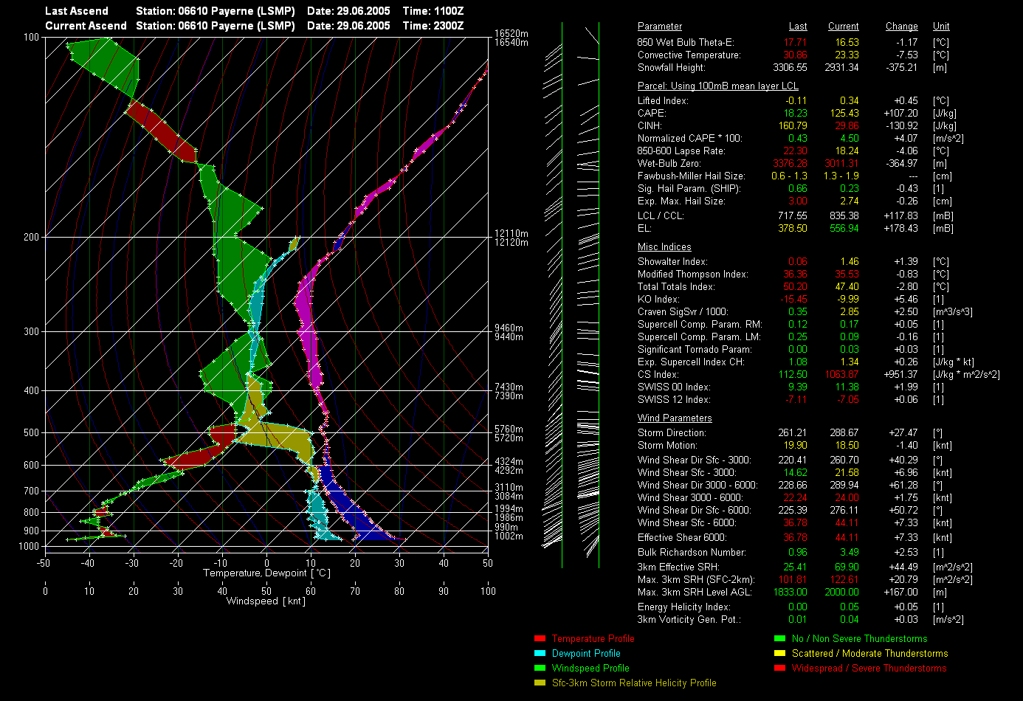1023x701 pixels.
Task: Click the Windspeed [knt] axis label
Action: pos(266,601)
